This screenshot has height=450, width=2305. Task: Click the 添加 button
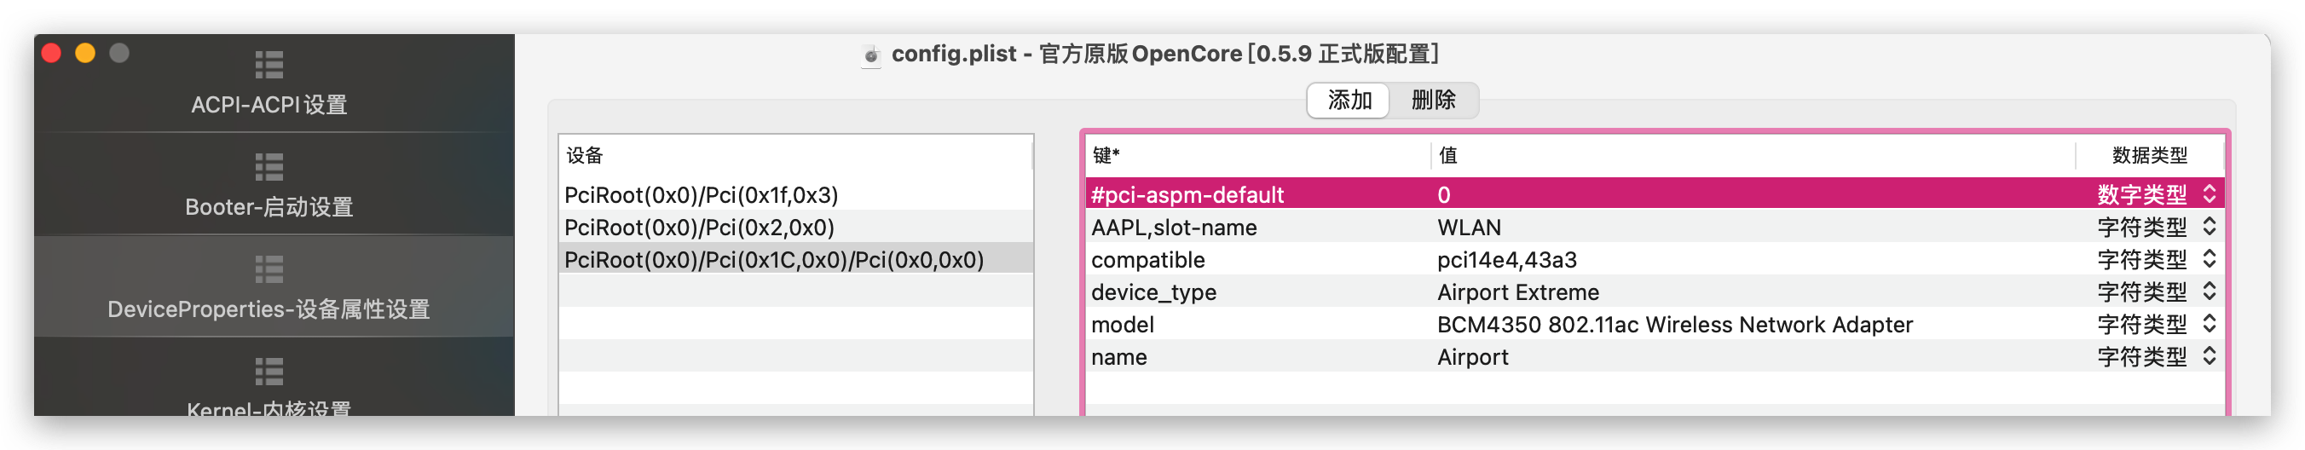pyautogui.click(x=1349, y=101)
